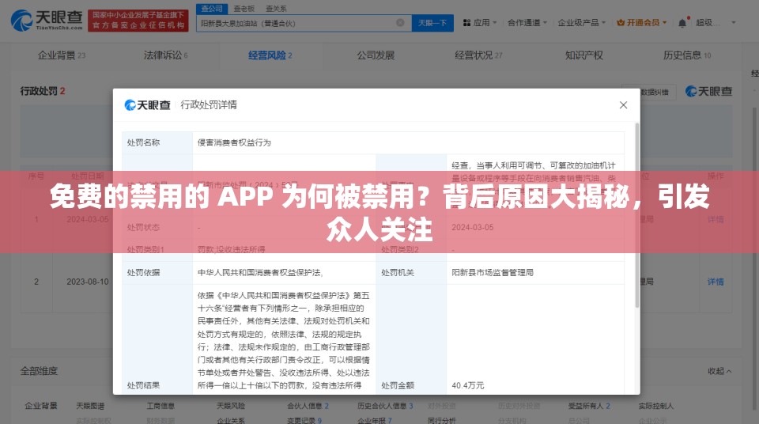Open the 开通会员 dropdown
Screen dimensions: 759x424
click(641, 23)
